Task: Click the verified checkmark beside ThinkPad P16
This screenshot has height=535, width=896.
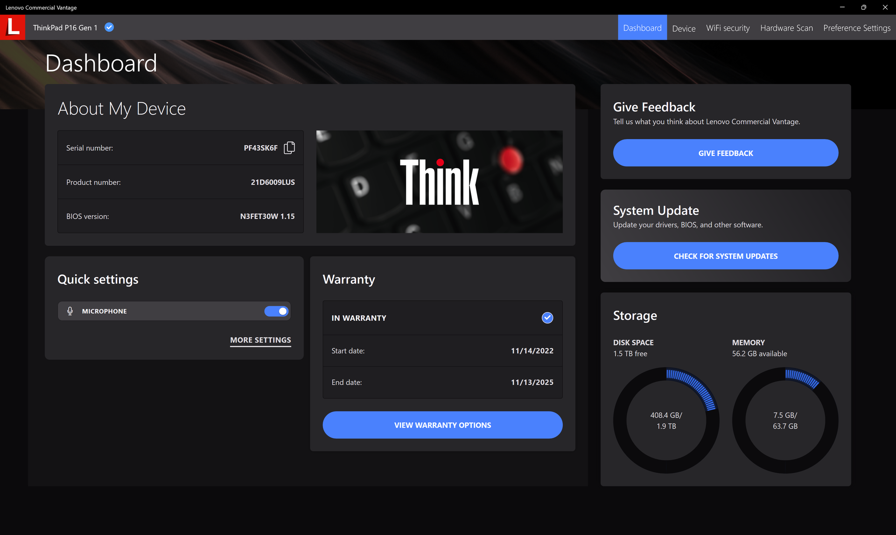Action: click(x=109, y=28)
